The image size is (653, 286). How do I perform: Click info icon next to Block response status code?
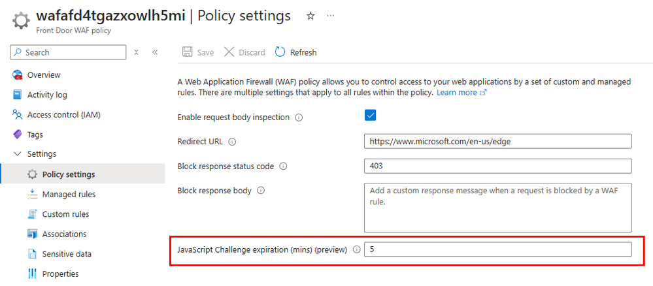(283, 166)
